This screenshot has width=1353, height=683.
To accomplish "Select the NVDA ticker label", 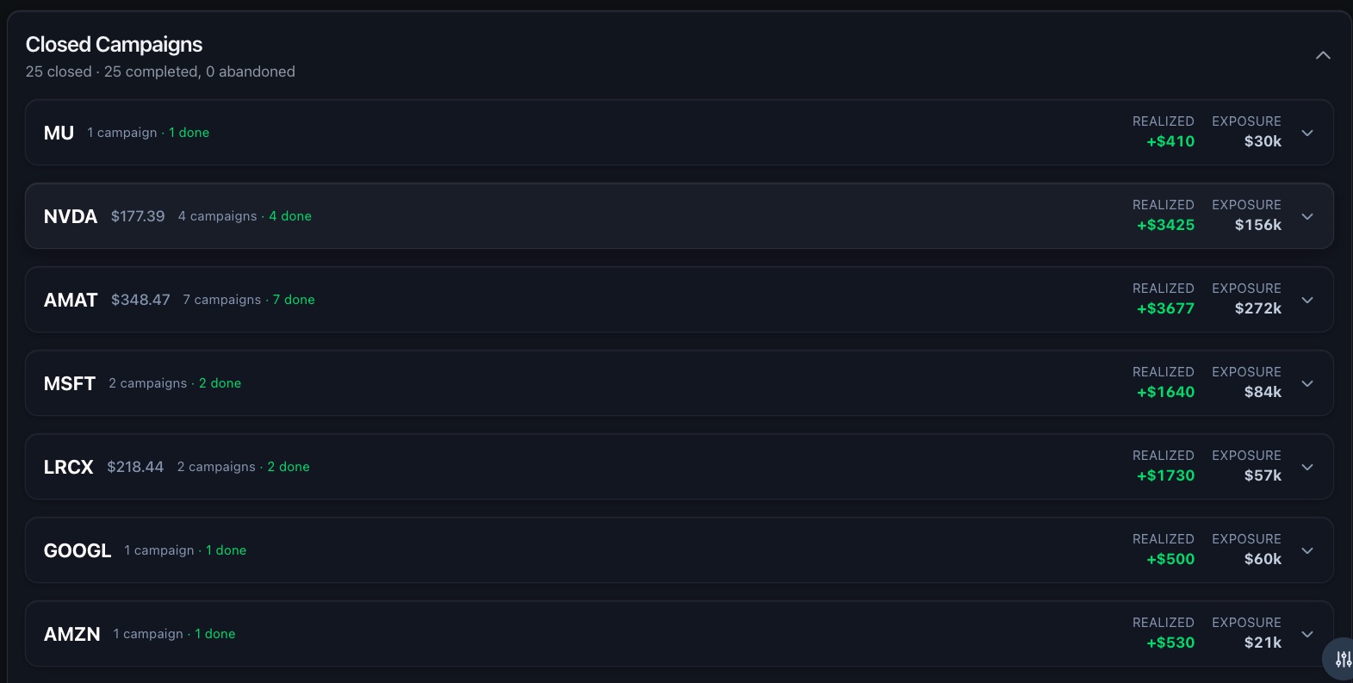I will pyautogui.click(x=71, y=216).
